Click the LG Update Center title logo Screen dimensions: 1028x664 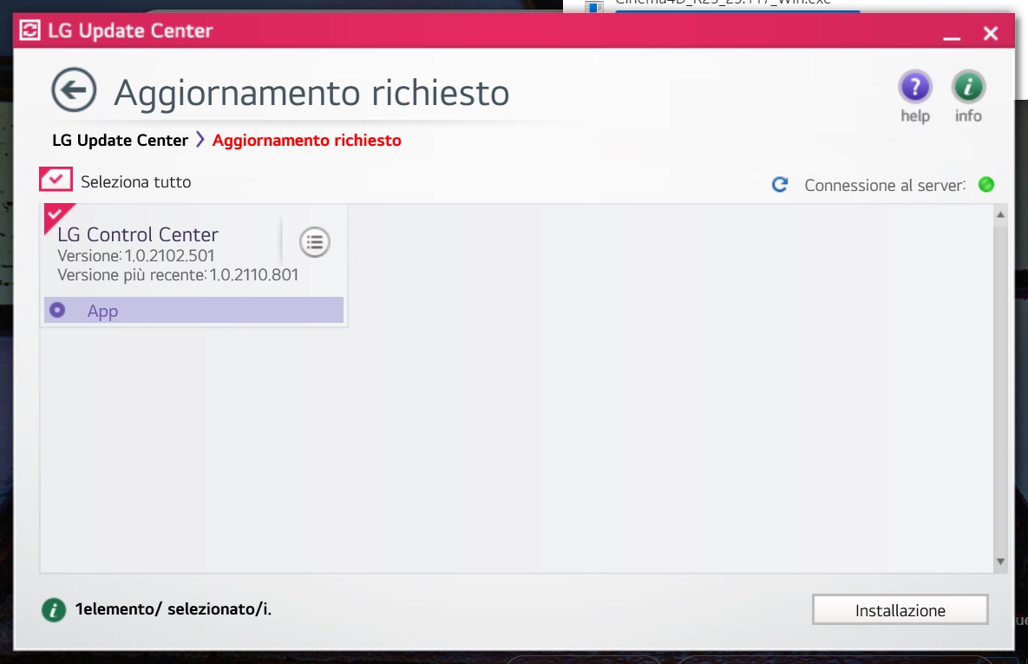click(29, 30)
